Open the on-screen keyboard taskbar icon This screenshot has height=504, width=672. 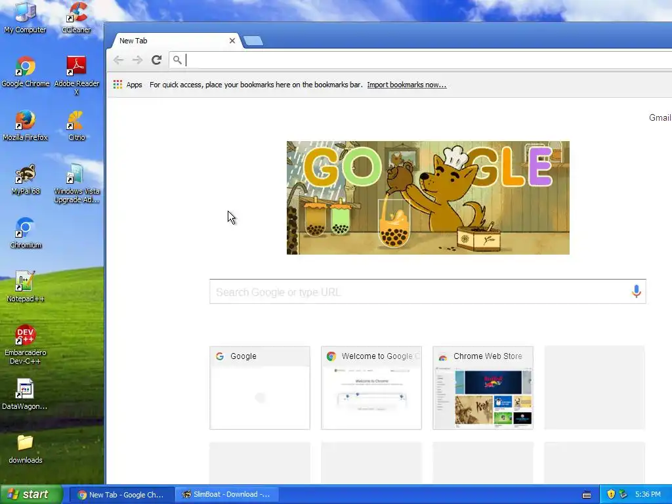(x=587, y=495)
